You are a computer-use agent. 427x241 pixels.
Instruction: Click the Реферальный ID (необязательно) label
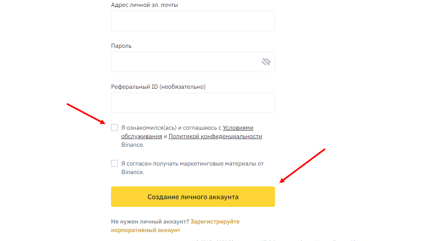[x=158, y=87]
